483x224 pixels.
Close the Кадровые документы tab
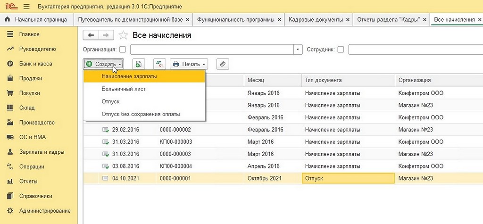tap(348, 20)
